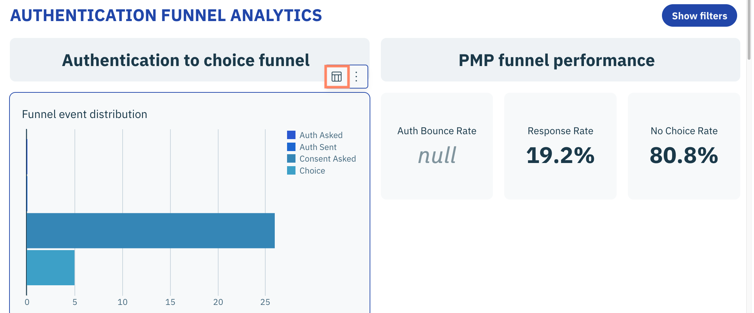Screen dimensions: 754x313
Task: Open the three-dot more options menu
Action: click(x=356, y=77)
